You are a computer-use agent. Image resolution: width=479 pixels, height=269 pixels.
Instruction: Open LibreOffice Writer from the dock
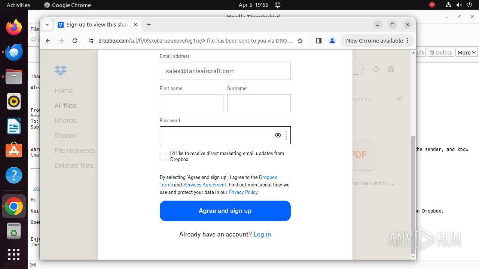point(14,126)
